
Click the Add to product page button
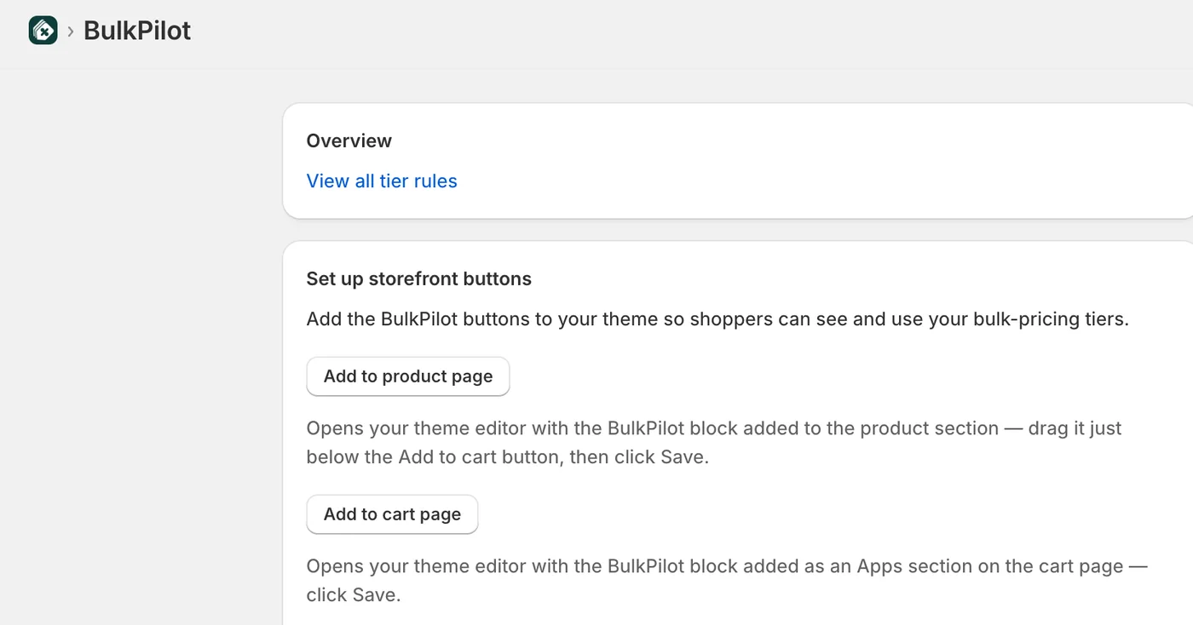click(x=408, y=376)
